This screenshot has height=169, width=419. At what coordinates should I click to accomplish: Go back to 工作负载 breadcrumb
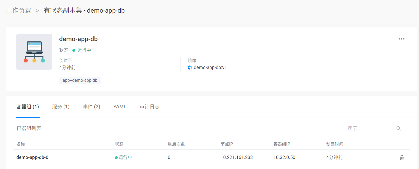click(x=19, y=11)
